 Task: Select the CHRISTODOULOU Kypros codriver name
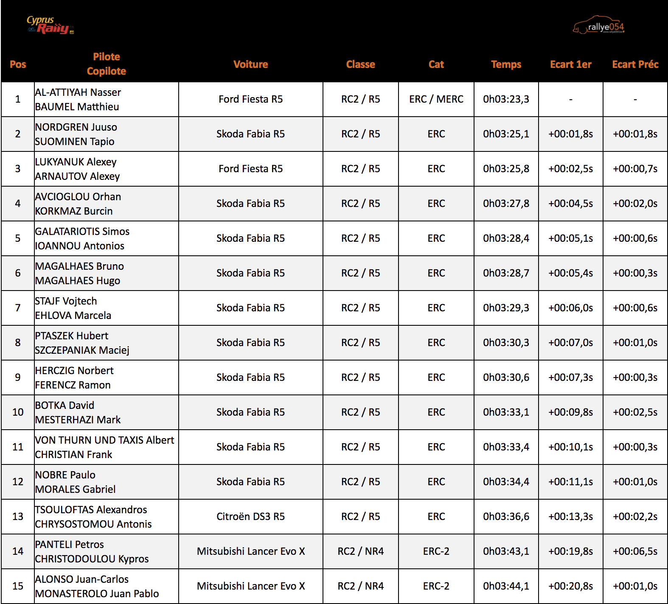click(92, 559)
